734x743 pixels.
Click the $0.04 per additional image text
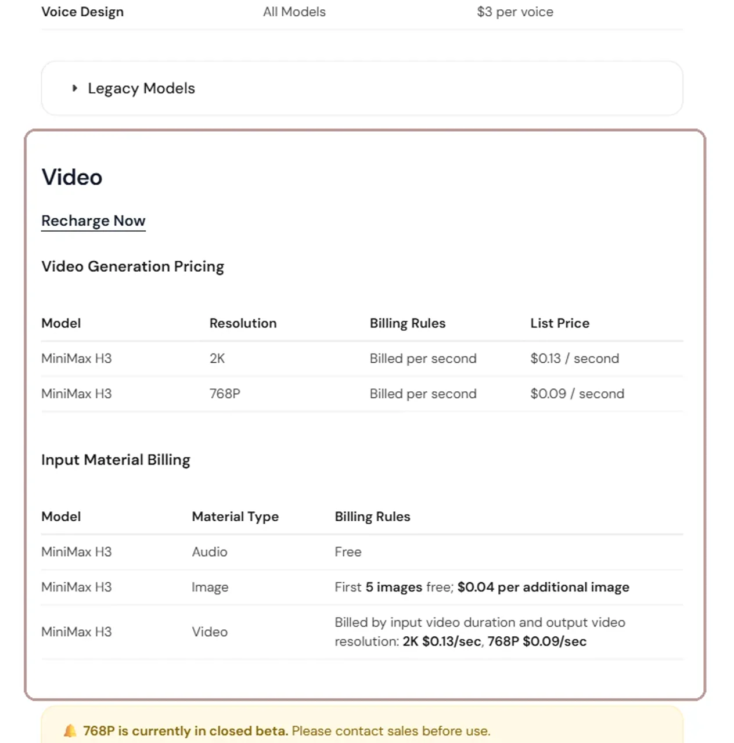544,587
